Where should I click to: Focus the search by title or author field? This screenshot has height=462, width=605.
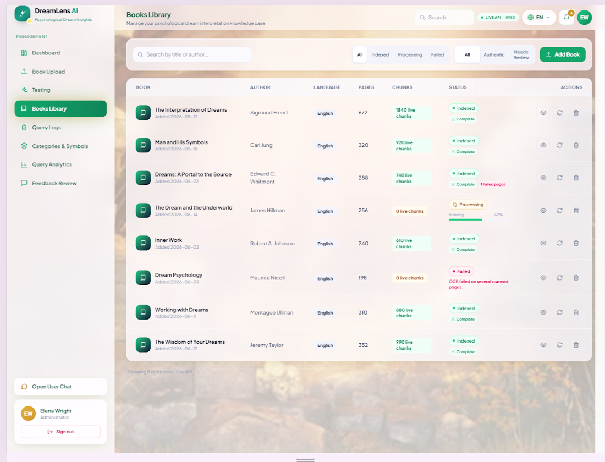pos(192,54)
